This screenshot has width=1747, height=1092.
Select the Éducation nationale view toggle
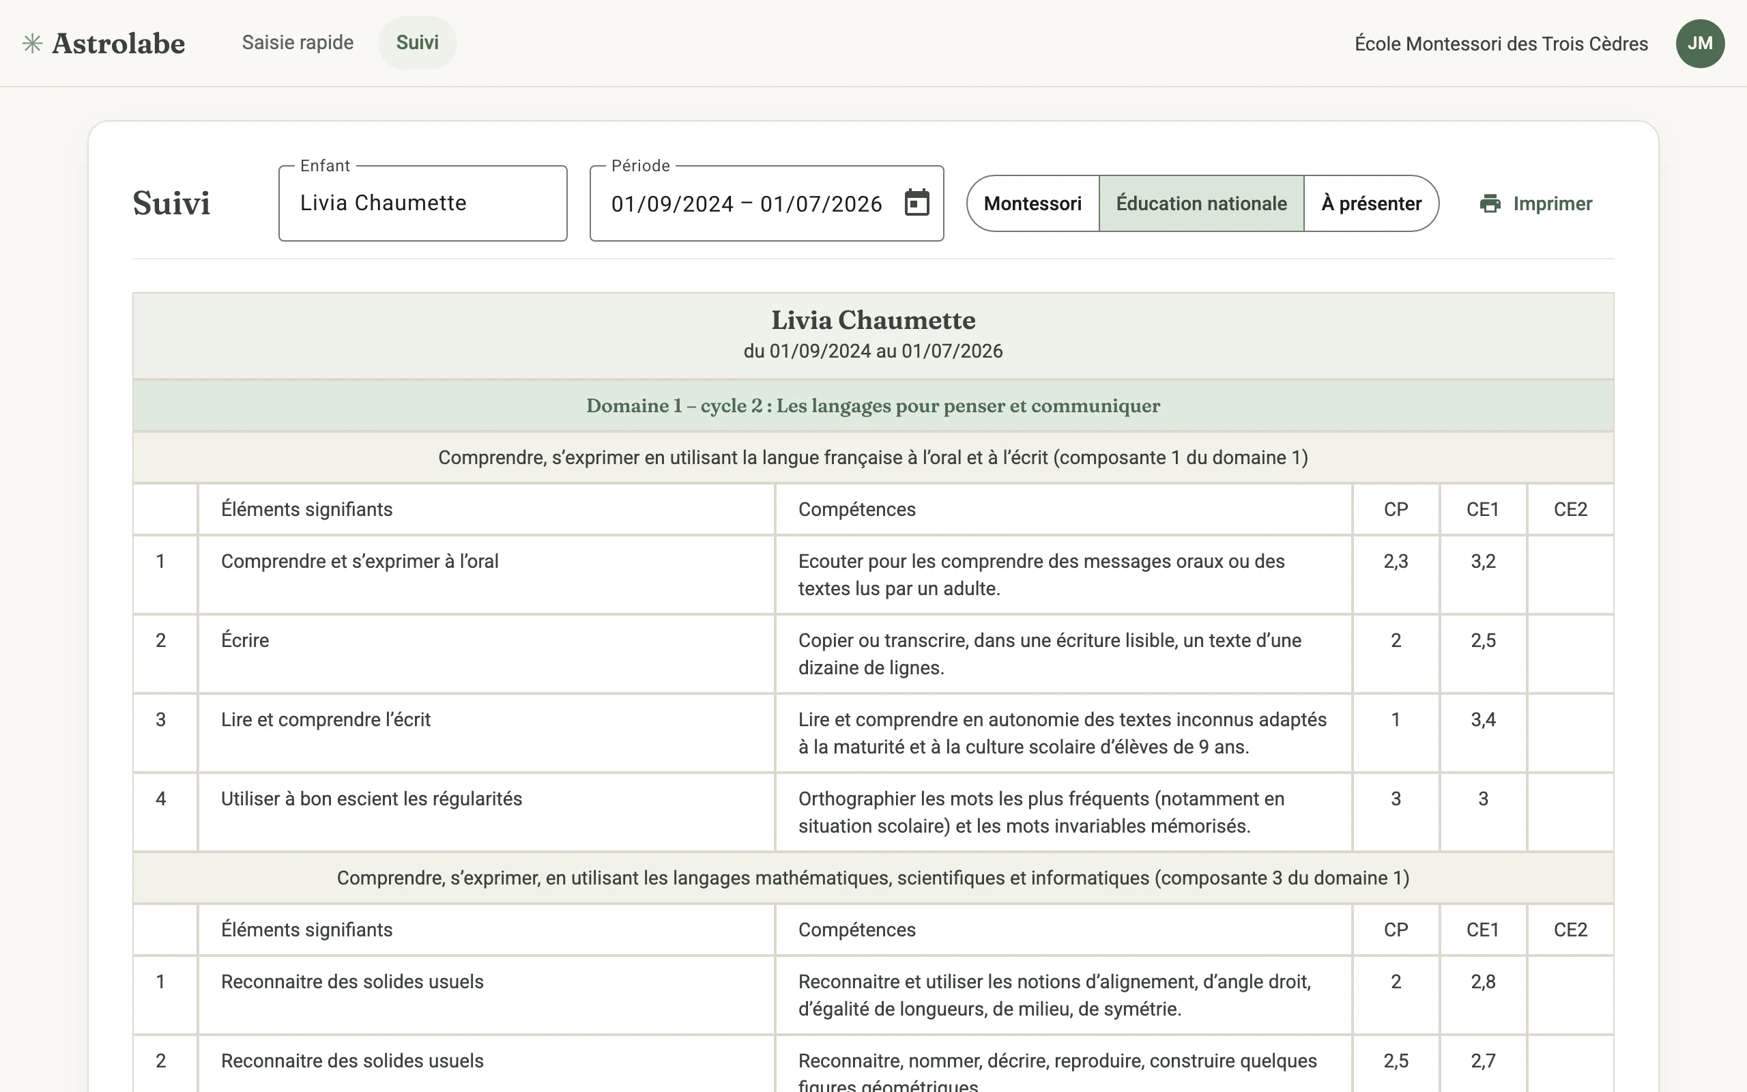coord(1201,203)
